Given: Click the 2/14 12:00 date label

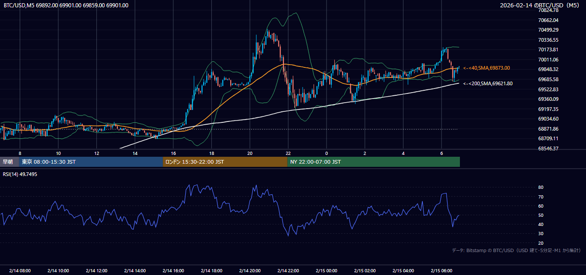Looking at the screenshot, I should 97,270.
